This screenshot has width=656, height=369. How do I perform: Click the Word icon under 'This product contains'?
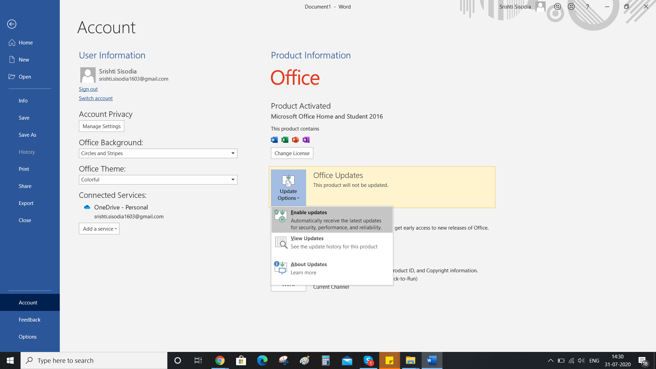click(x=274, y=140)
